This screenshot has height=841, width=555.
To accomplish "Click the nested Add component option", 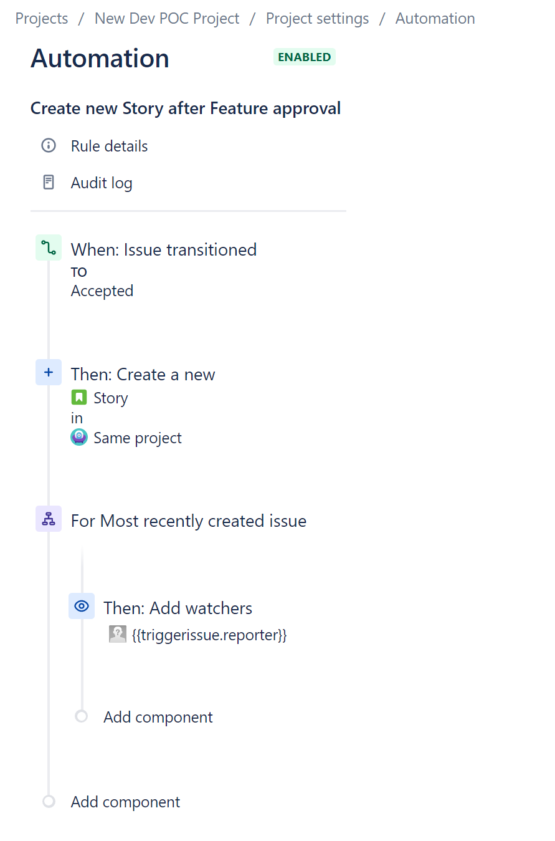I will point(158,717).
